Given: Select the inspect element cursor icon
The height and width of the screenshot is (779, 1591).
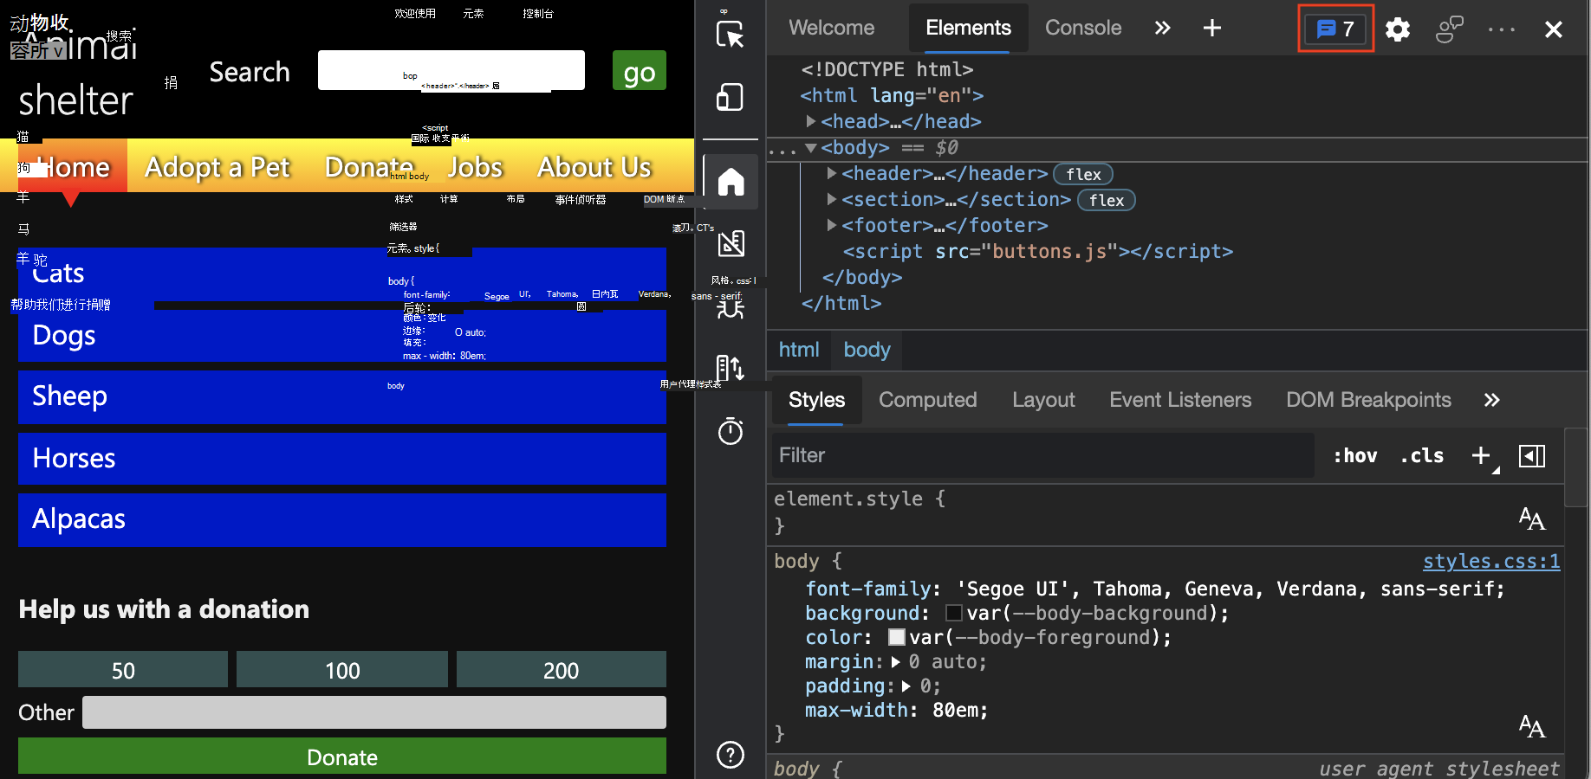Looking at the screenshot, I should point(731,35).
